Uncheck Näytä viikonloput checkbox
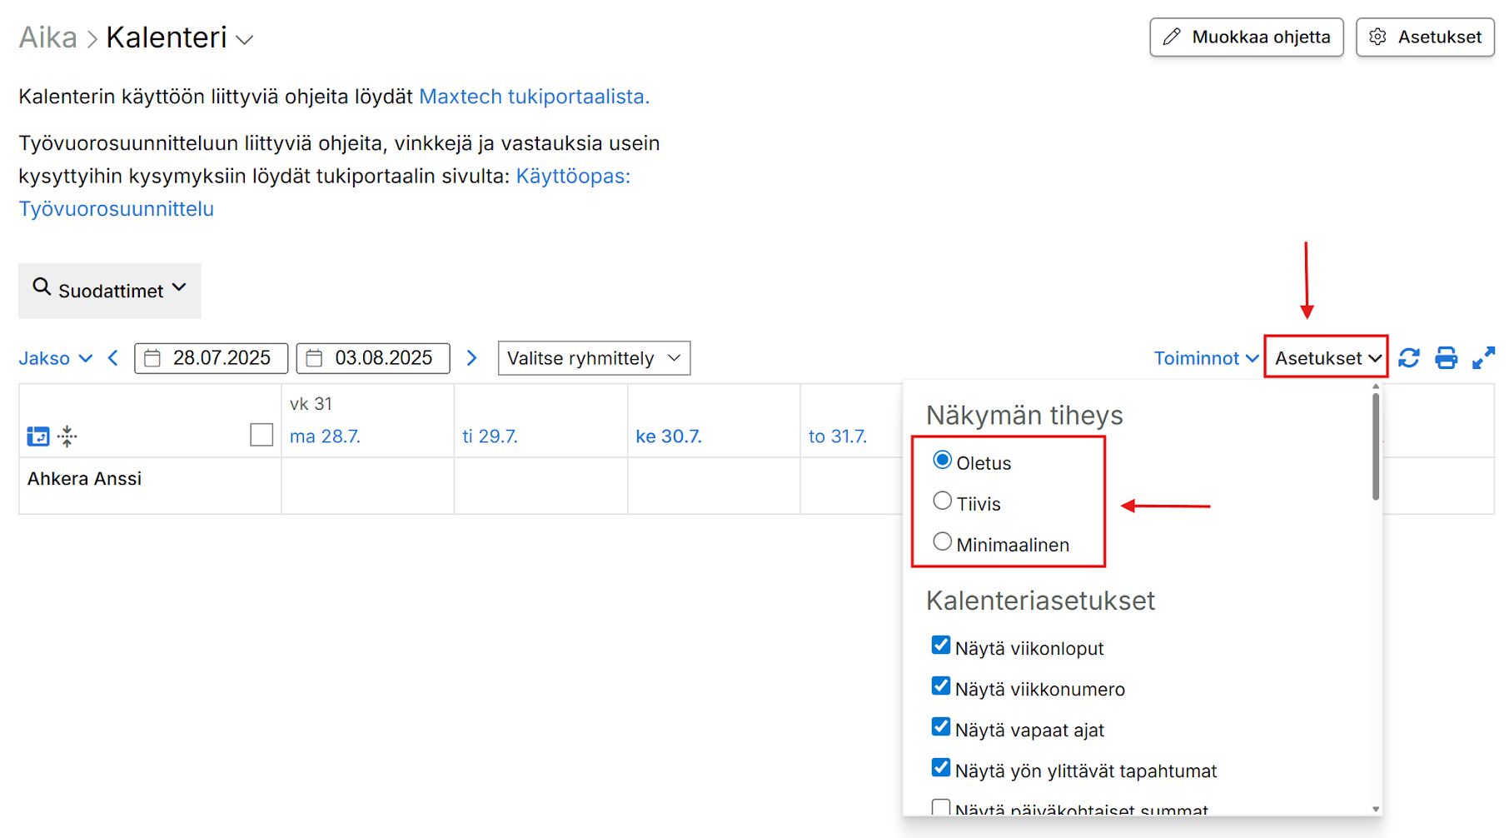 [x=941, y=646]
